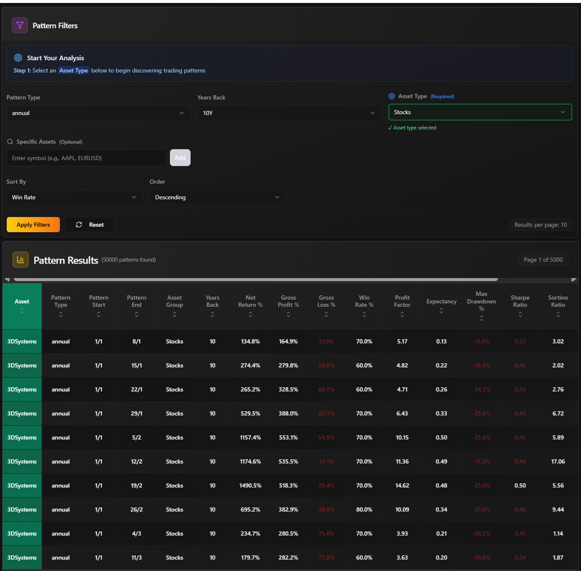Image resolution: width=581 pixels, height=571 pixels.
Task: Click the 31.9% gross loss cell
Action: coord(326,341)
